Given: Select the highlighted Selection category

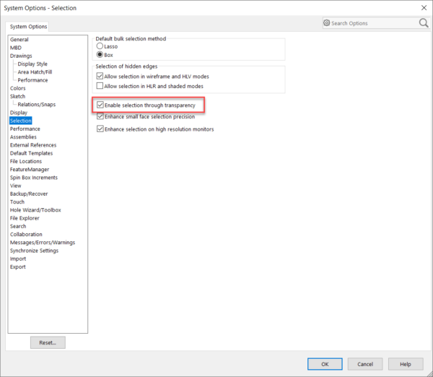Looking at the screenshot, I should point(21,121).
